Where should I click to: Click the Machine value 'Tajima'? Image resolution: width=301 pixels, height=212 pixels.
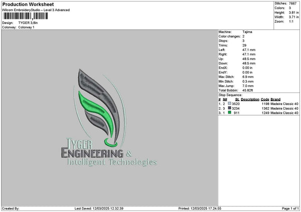pyautogui.click(x=247, y=32)
